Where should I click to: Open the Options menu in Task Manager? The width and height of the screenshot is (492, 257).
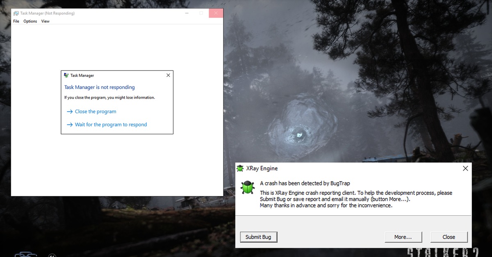coord(30,21)
